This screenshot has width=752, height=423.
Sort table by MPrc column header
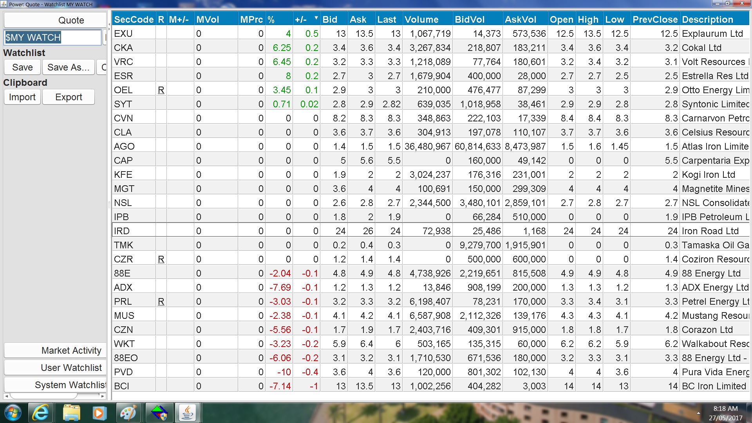(x=252, y=20)
